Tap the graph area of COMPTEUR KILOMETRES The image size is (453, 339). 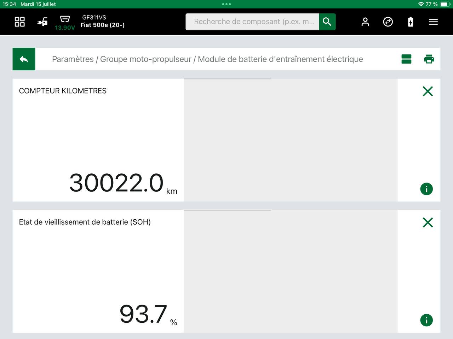291,140
